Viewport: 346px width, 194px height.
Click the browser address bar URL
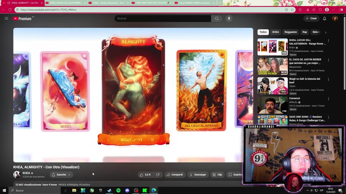[x=48, y=10]
